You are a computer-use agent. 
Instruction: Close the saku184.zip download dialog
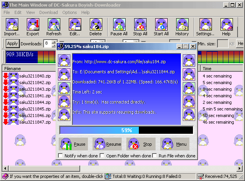[x=193, y=47]
